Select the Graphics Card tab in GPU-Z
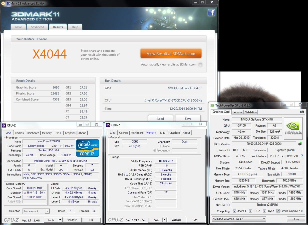308x225 pixels. coord(221,112)
